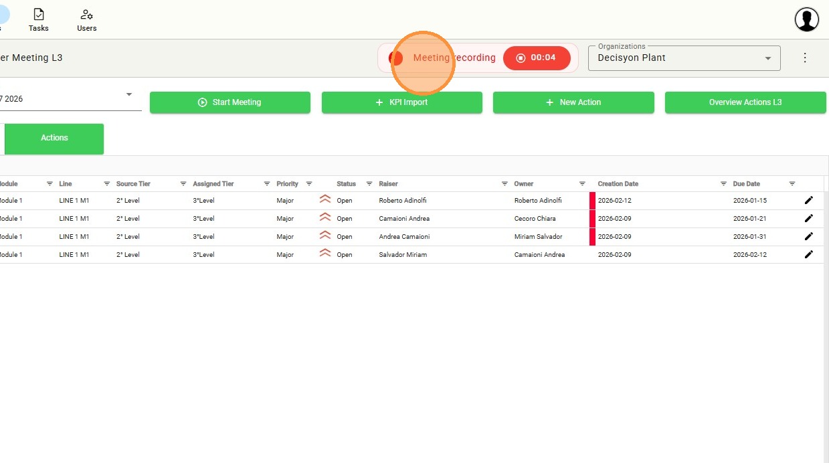Open the Raiser column filter menu
This screenshot has height=463, width=829.
pyautogui.click(x=504, y=184)
